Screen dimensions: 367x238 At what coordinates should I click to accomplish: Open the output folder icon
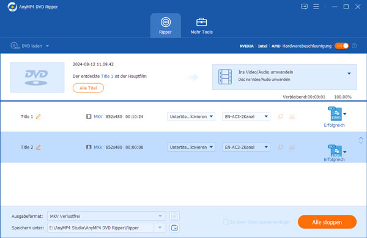pyautogui.click(x=174, y=228)
